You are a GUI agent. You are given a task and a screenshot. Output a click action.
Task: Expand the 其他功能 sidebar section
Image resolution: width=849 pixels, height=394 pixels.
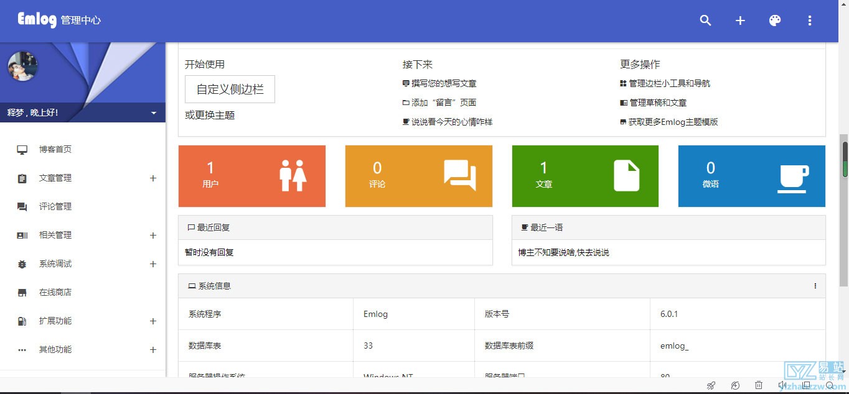click(153, 349)
